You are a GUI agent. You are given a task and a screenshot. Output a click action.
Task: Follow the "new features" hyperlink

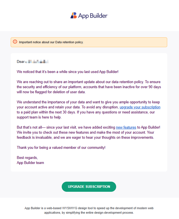click(126, 127)
